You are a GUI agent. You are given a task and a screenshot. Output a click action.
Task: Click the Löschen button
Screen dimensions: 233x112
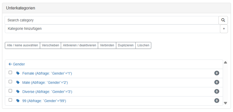[143, 45]
